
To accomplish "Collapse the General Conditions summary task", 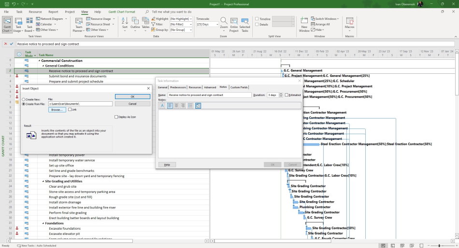I will 43,66.
